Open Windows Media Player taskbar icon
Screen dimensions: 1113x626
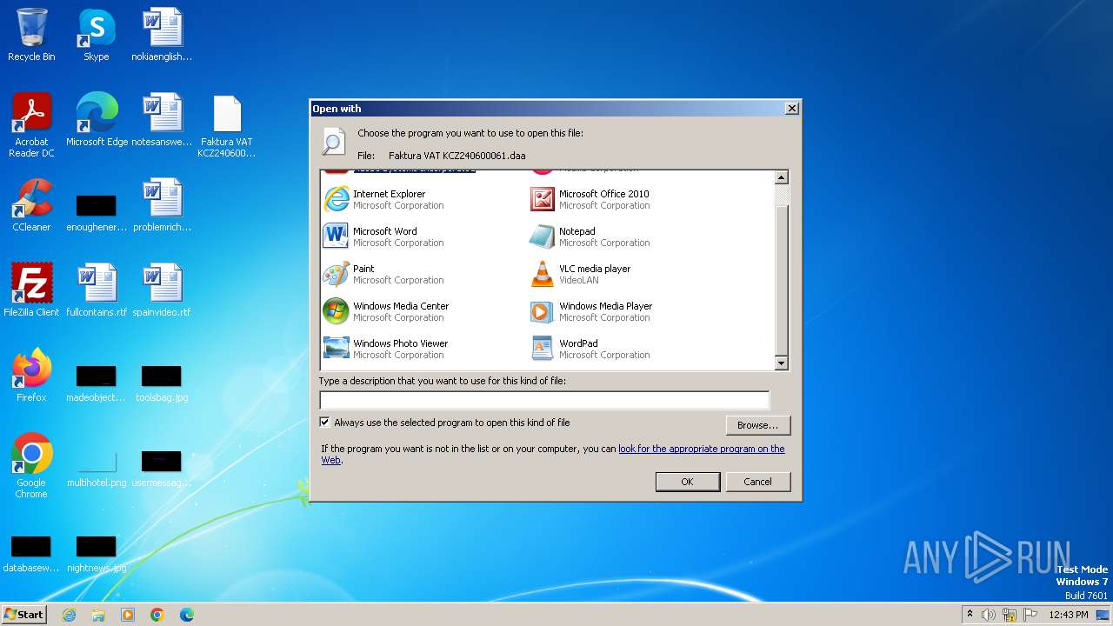click(128, 615)
